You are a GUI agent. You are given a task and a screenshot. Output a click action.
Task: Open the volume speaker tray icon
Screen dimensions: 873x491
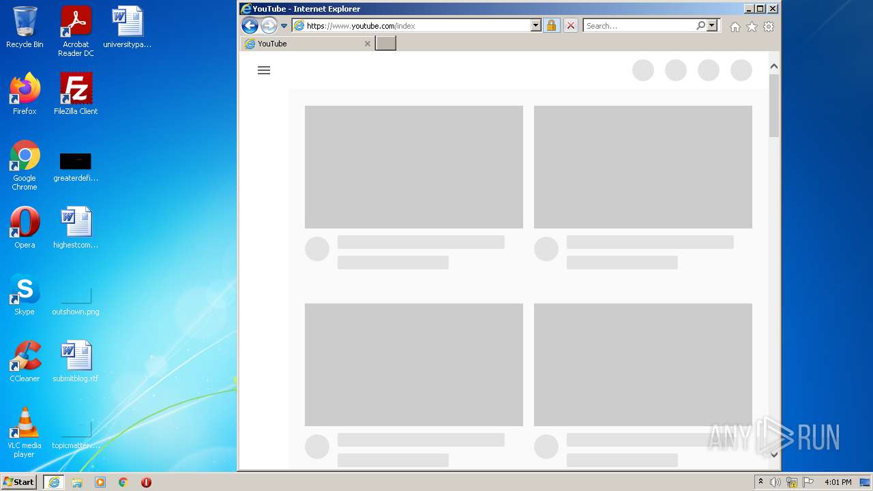(x=775, y=482)
